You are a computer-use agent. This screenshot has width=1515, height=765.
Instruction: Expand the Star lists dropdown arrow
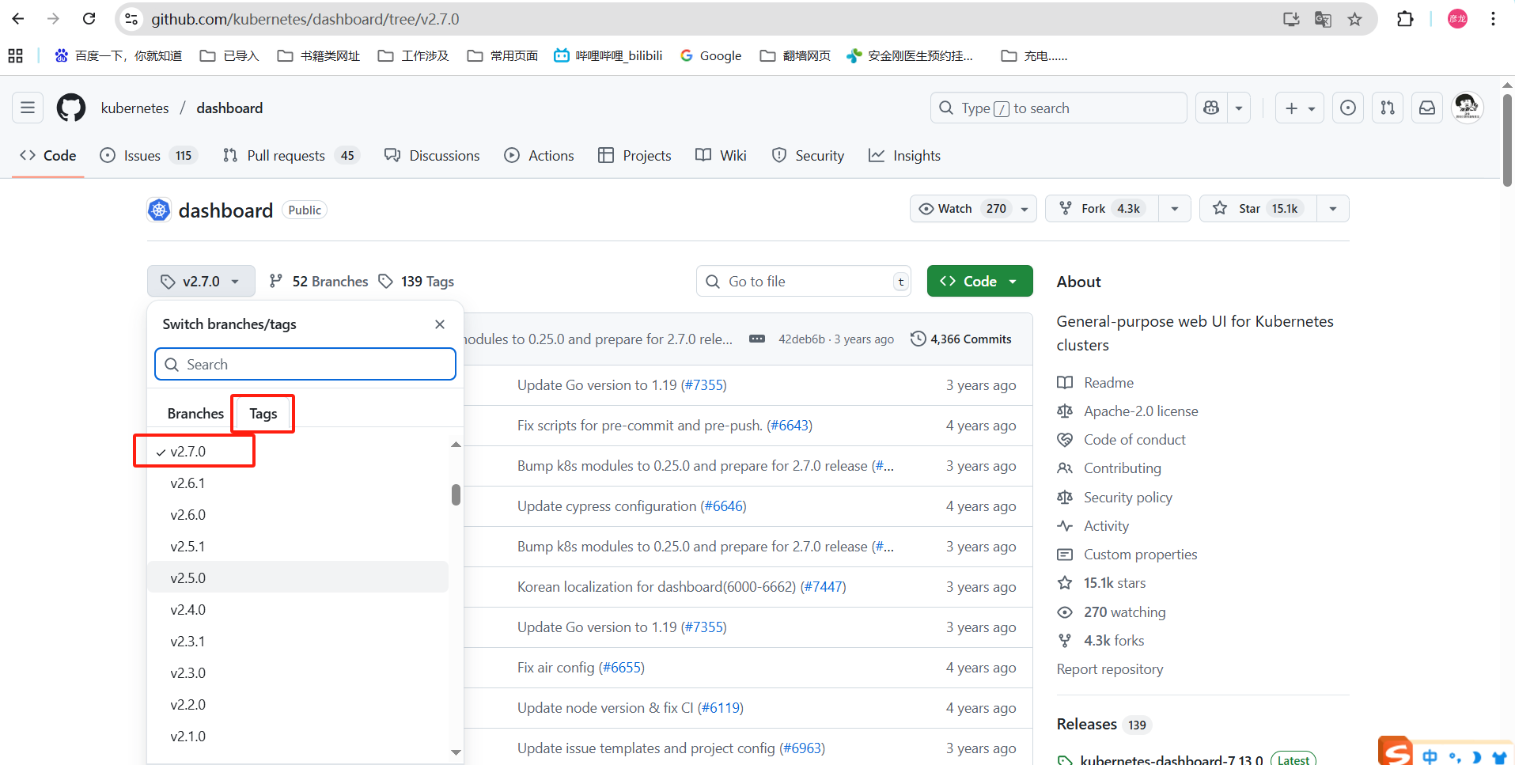[1333, 209]
